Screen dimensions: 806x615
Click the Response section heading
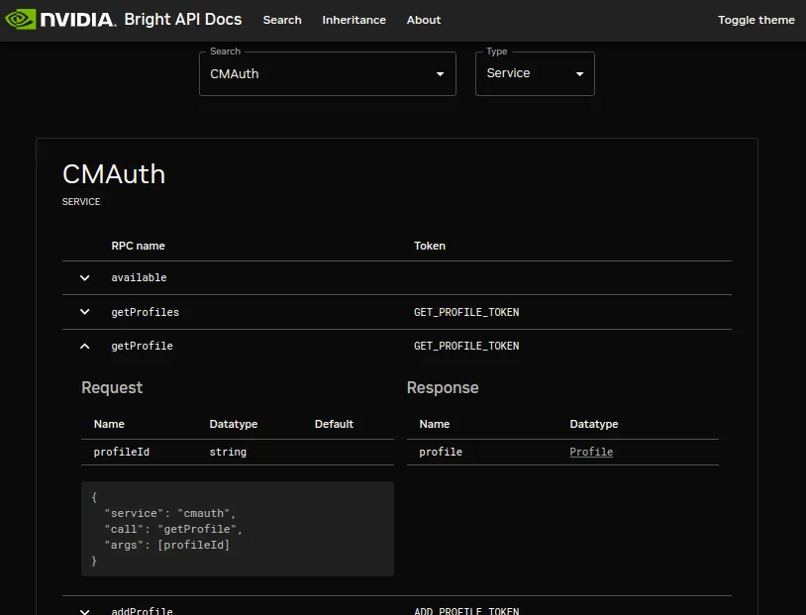point(443,387)
